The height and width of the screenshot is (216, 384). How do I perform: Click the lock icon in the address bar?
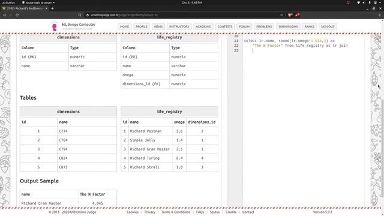point(88,15)
